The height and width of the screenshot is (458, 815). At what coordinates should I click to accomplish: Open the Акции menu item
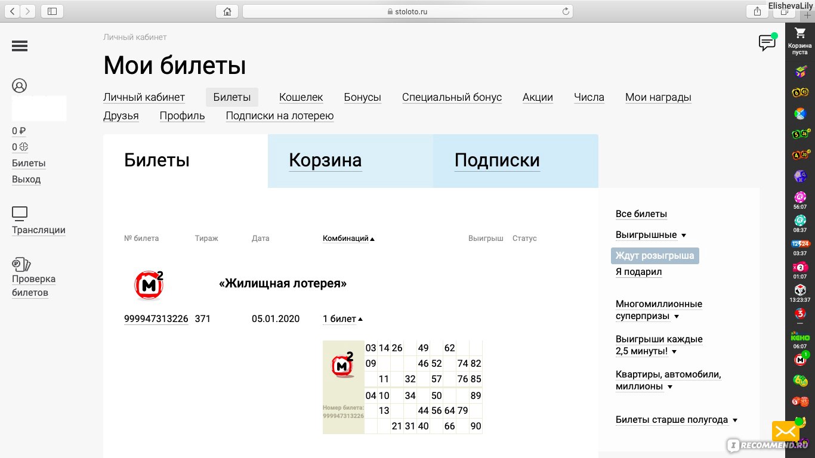538,97
